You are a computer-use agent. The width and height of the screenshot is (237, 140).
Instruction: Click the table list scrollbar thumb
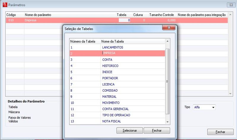[167, 81]
